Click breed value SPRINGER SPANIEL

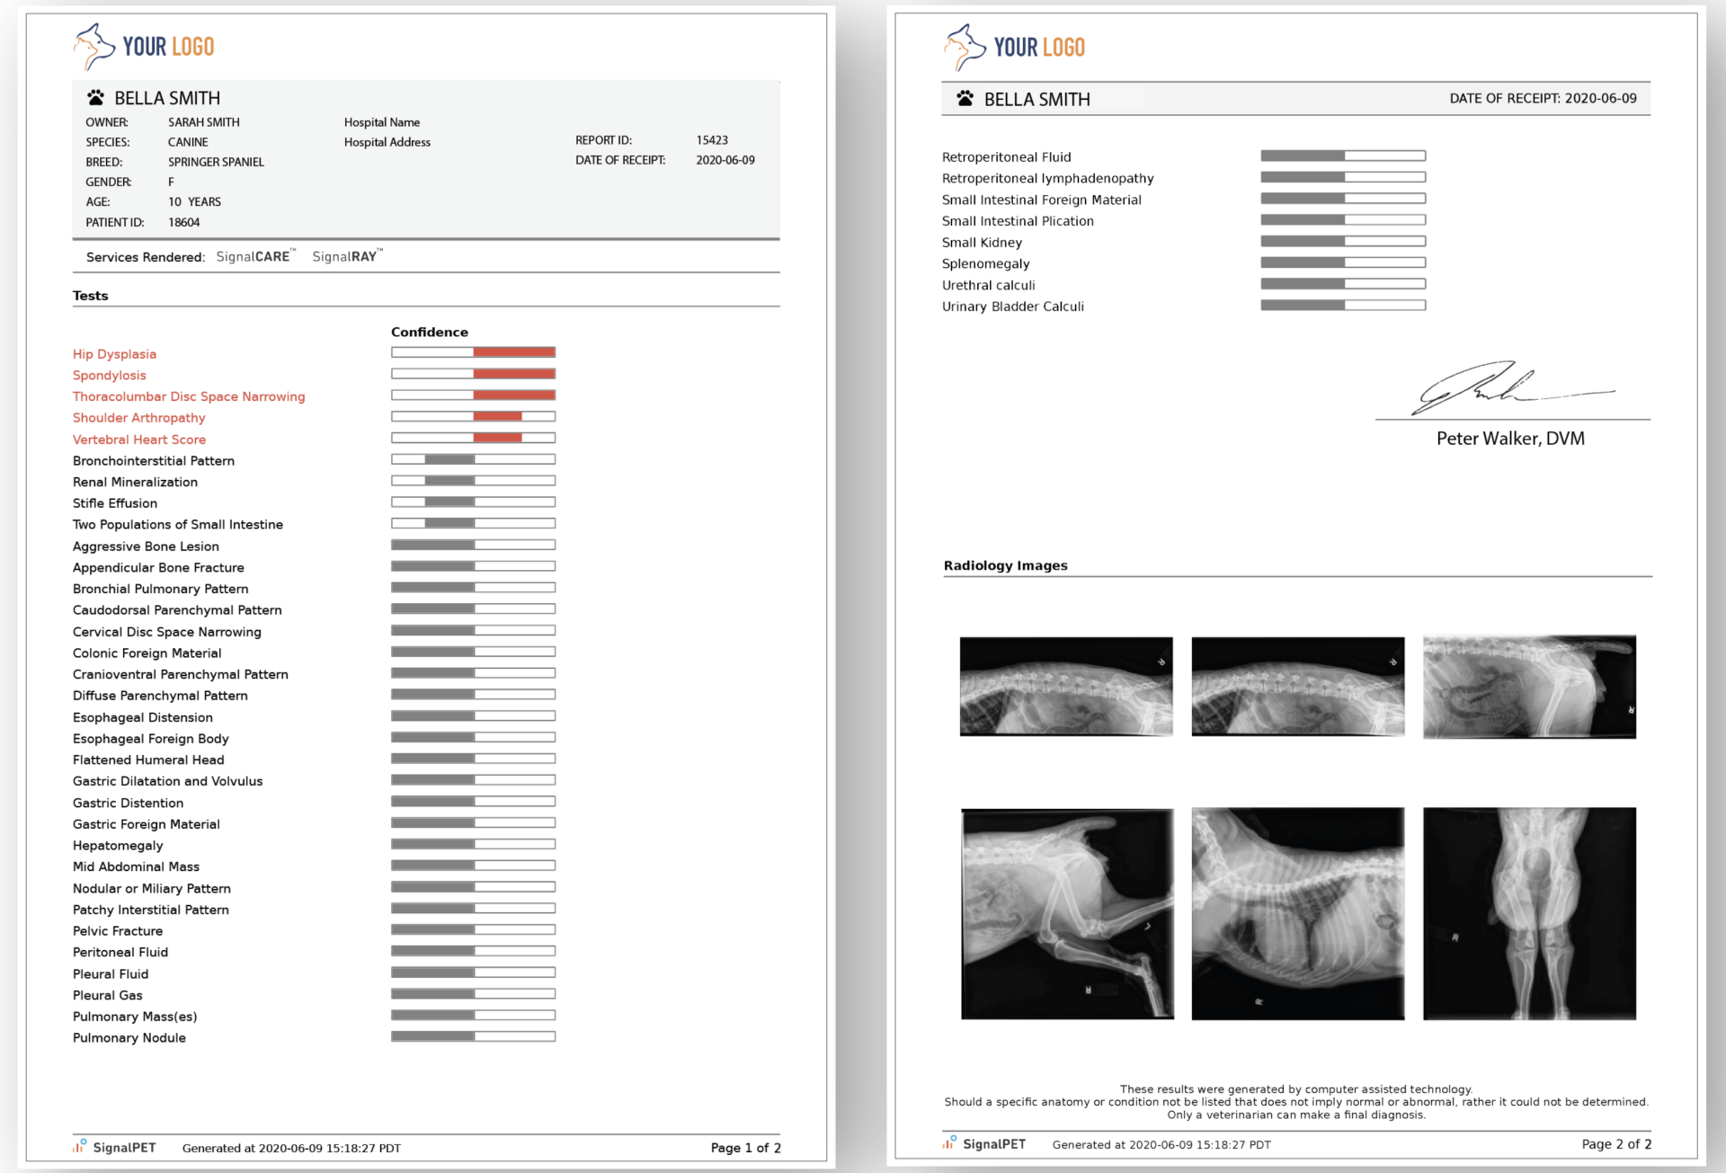pos(216,162)
